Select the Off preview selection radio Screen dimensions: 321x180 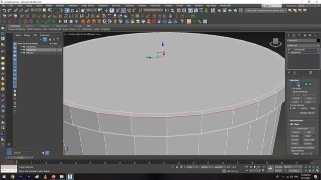tap(291, 108)
